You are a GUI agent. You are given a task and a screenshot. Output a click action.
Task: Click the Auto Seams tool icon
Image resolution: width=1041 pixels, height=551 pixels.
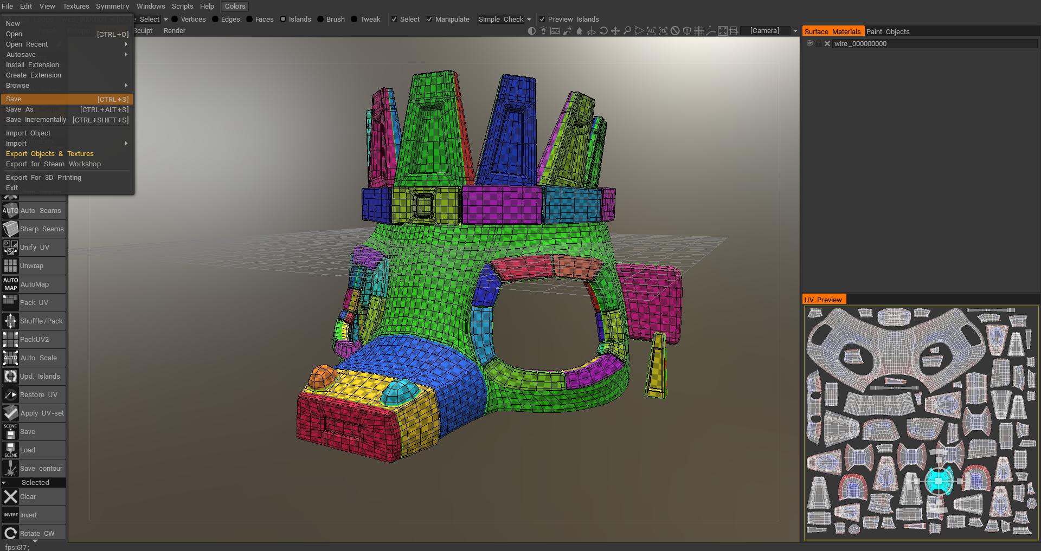(10, 211)
